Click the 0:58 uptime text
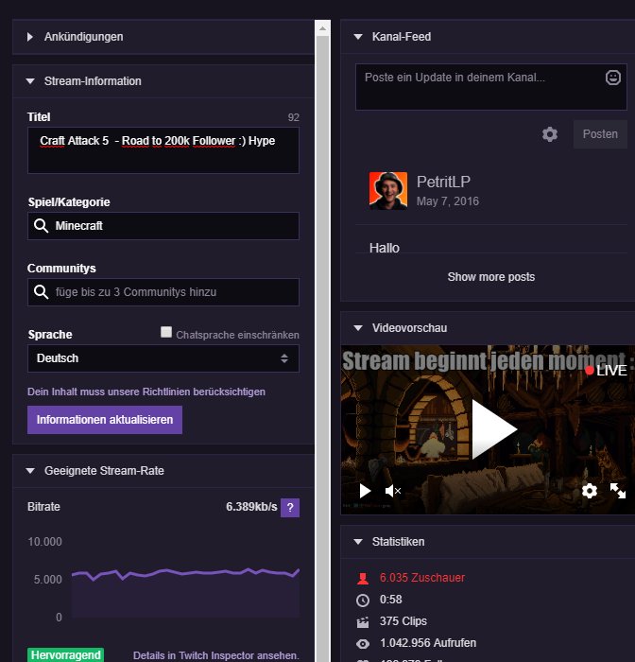 point(390,600)
